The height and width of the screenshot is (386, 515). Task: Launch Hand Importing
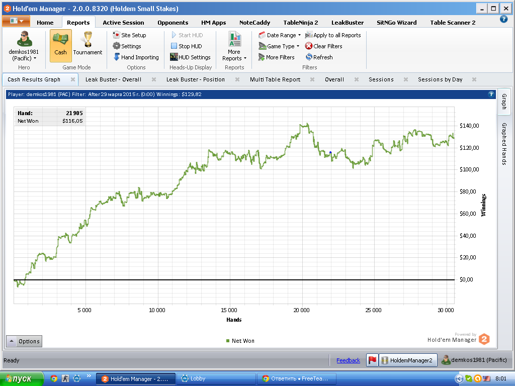click(136, 57)
